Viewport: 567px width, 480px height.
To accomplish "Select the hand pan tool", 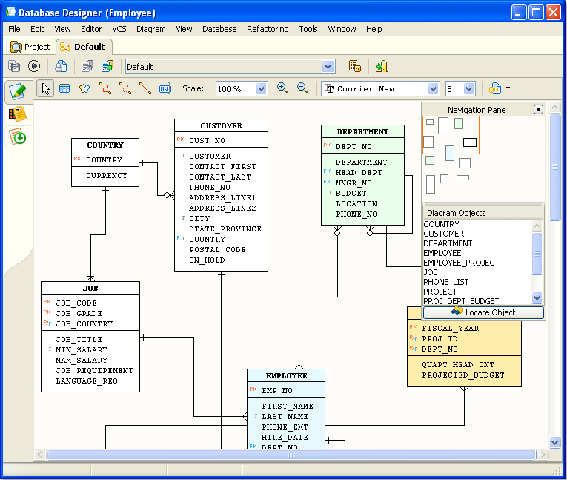I will [x=84, y=89].
